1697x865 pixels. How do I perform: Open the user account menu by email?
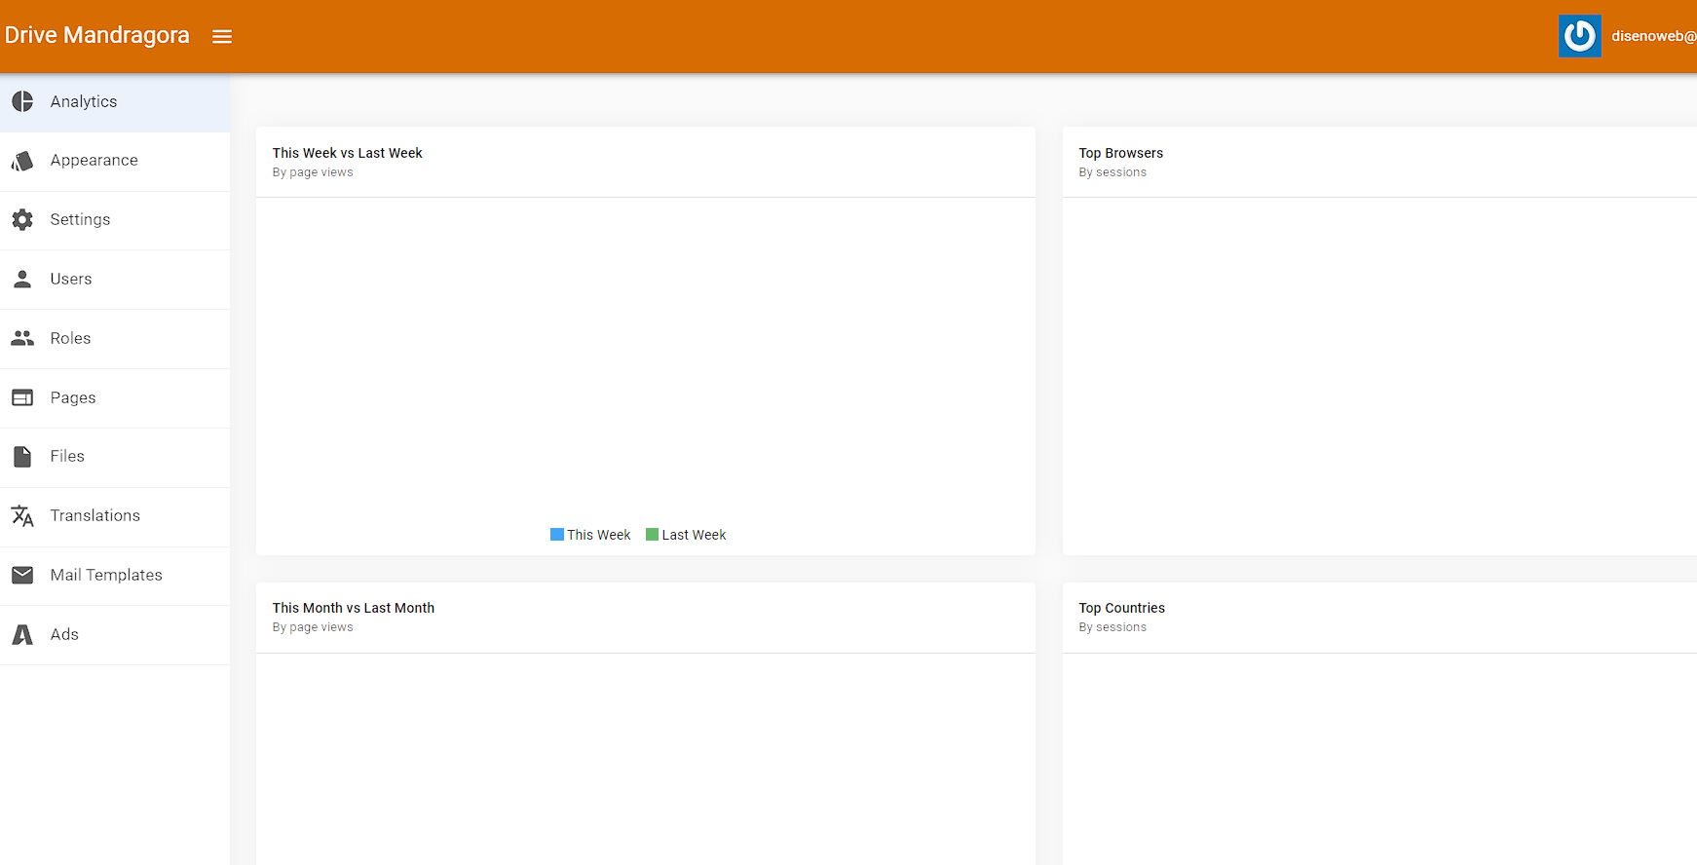1653,36
